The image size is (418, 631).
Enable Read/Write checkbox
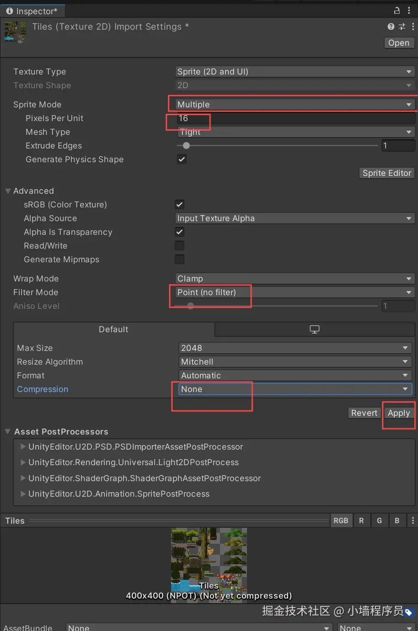tap(180, 245)
